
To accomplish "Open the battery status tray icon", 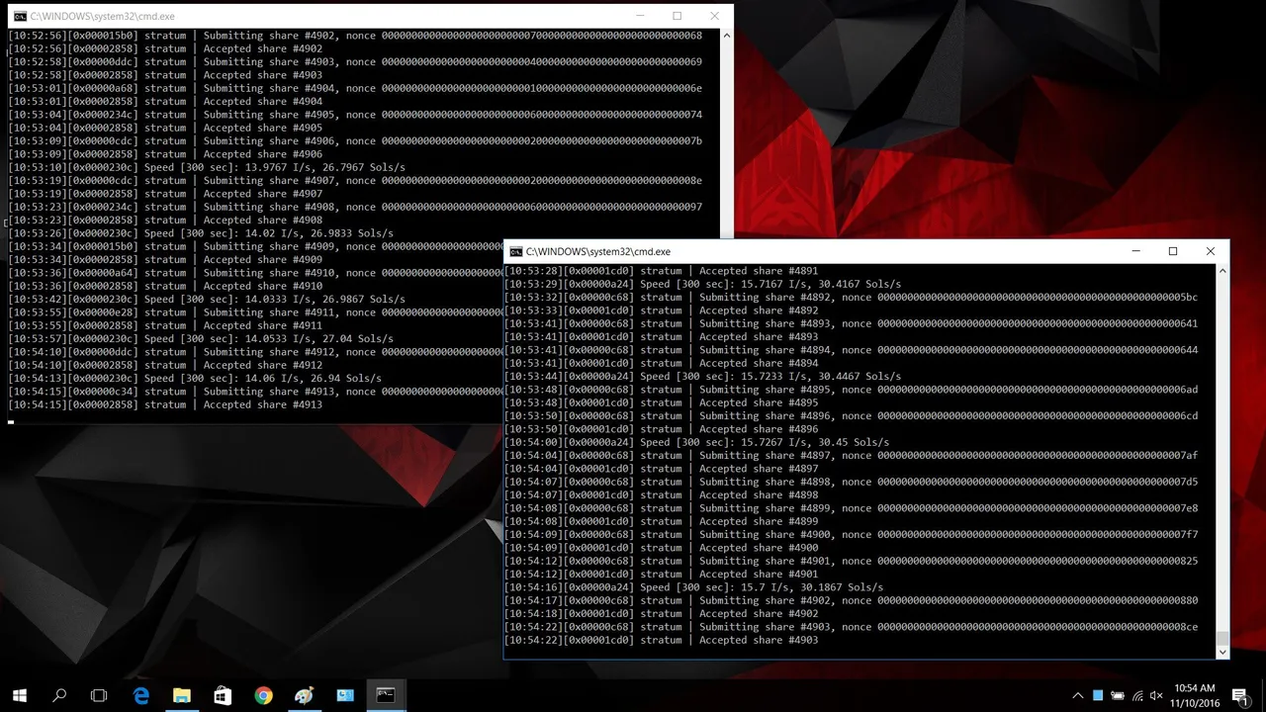I will (1118, 695).
